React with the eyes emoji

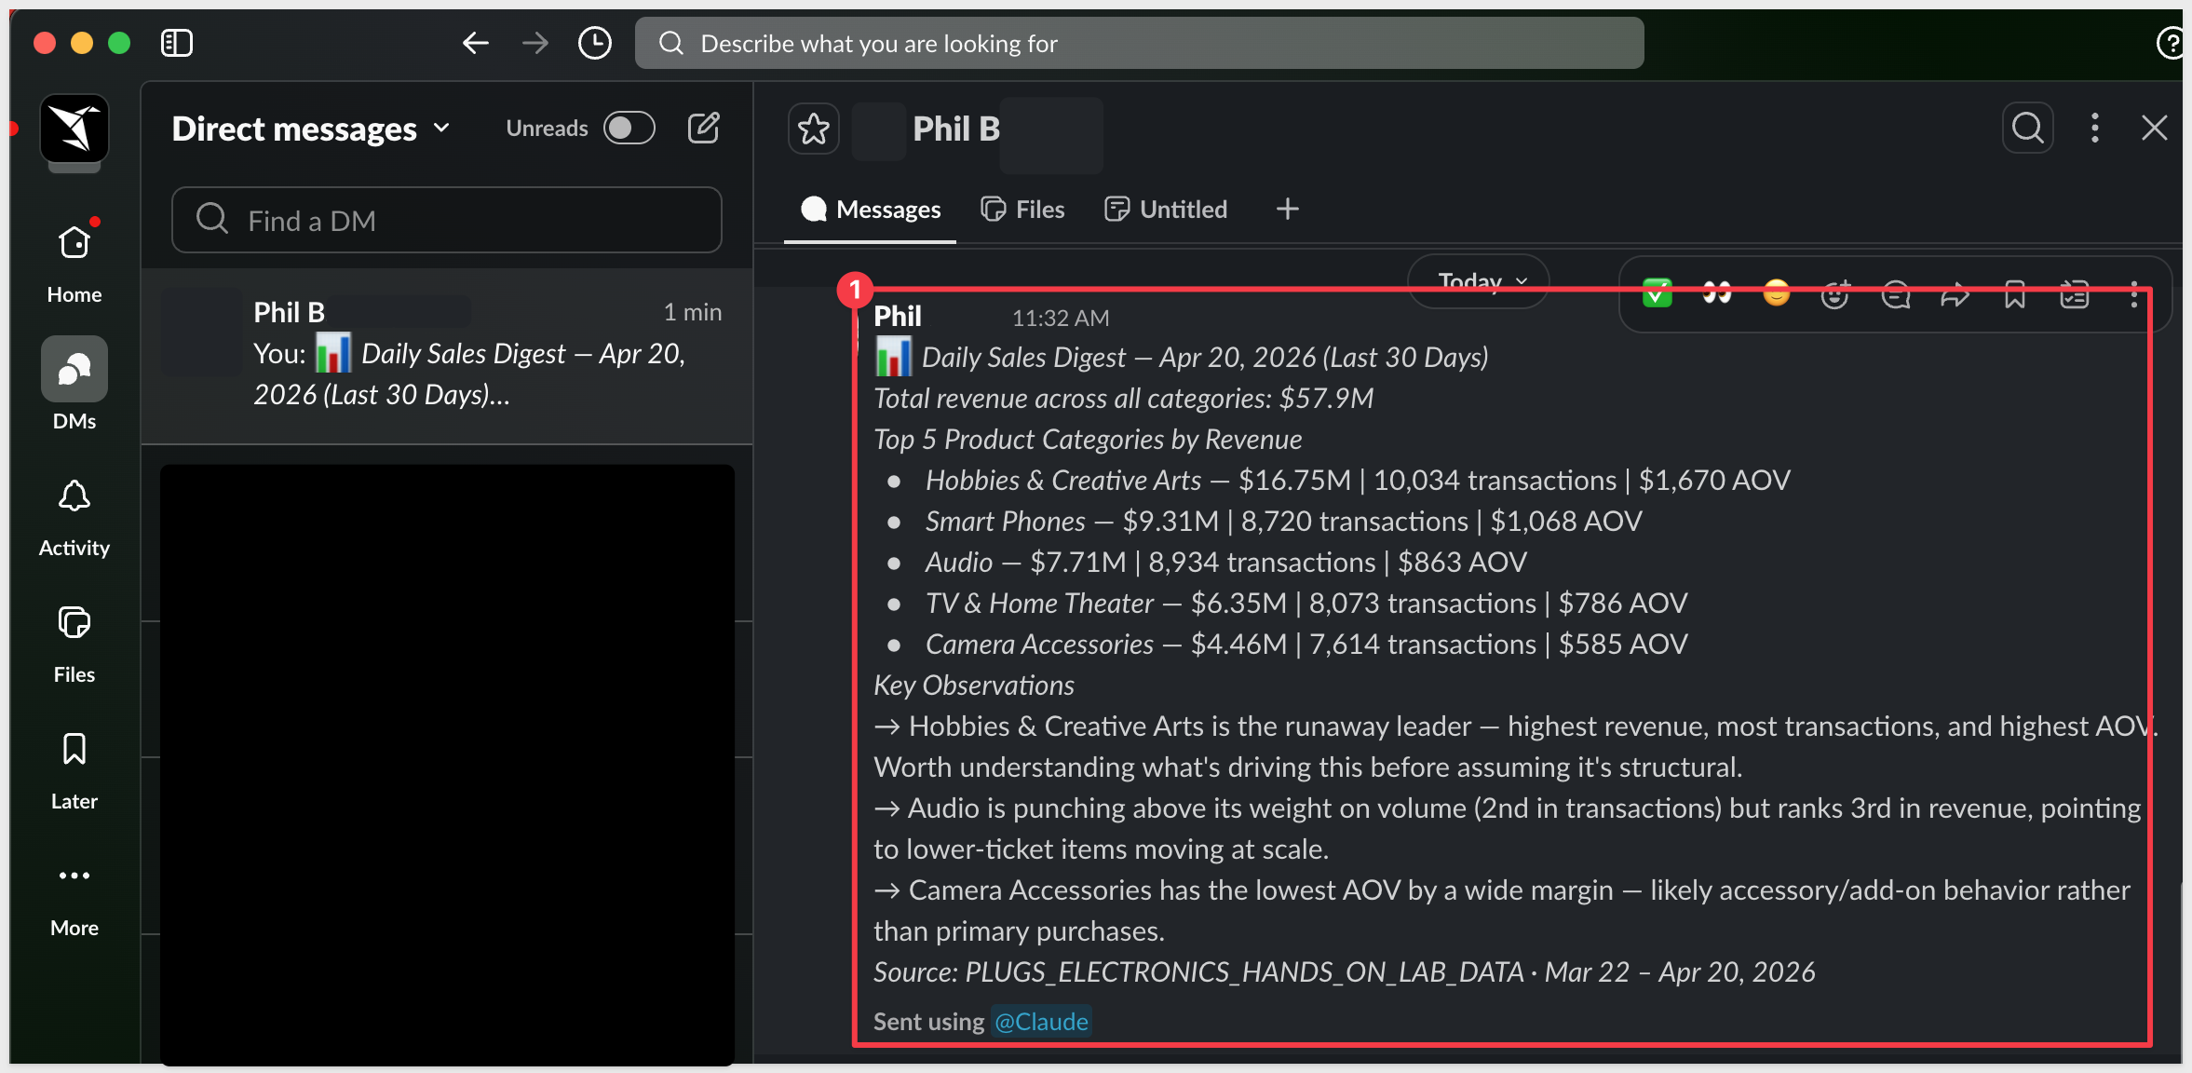1717,294
